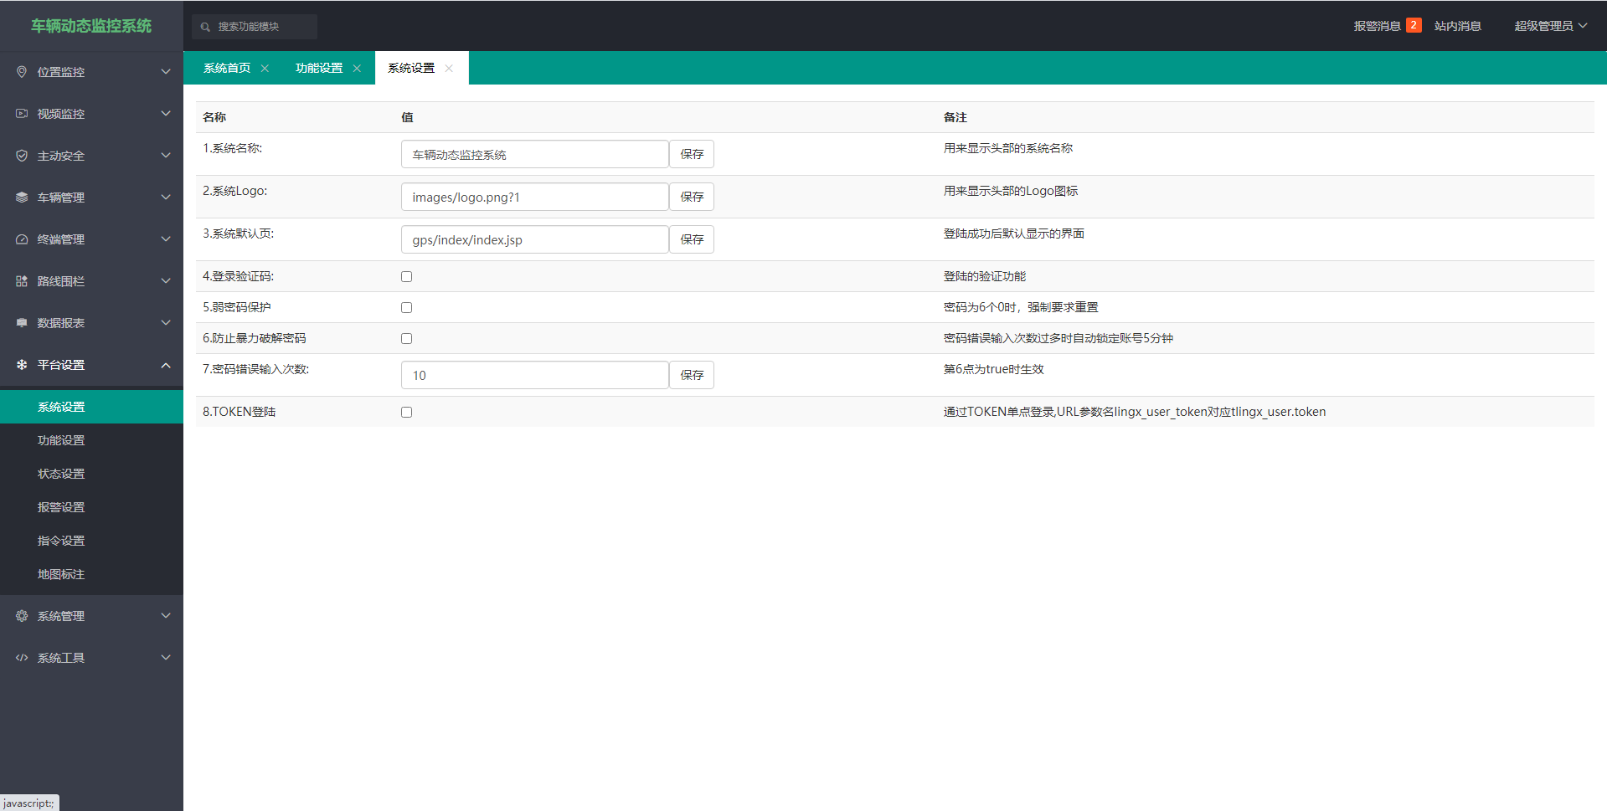
Task: Click the 数据报表 data report icon
Action: (x=21, y=322)
